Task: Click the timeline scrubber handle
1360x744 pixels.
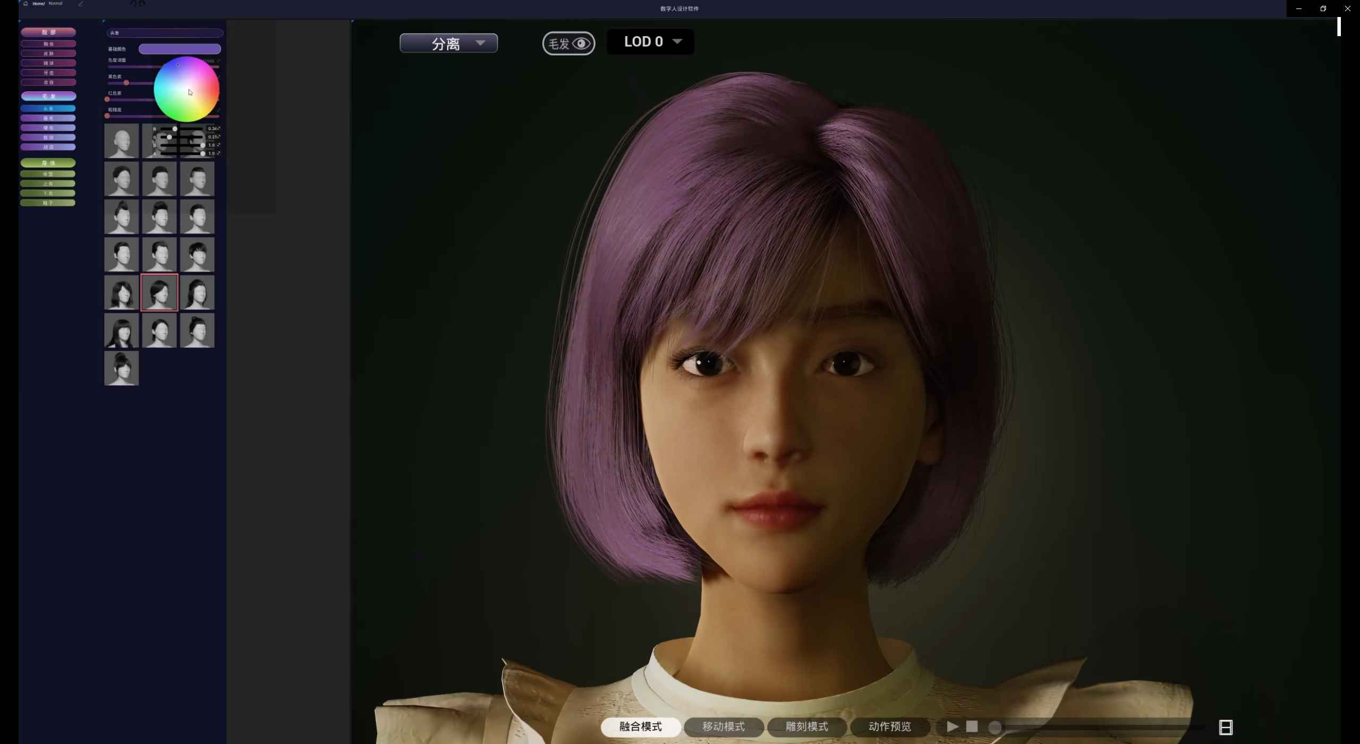Action: click(x=994, y=727)
